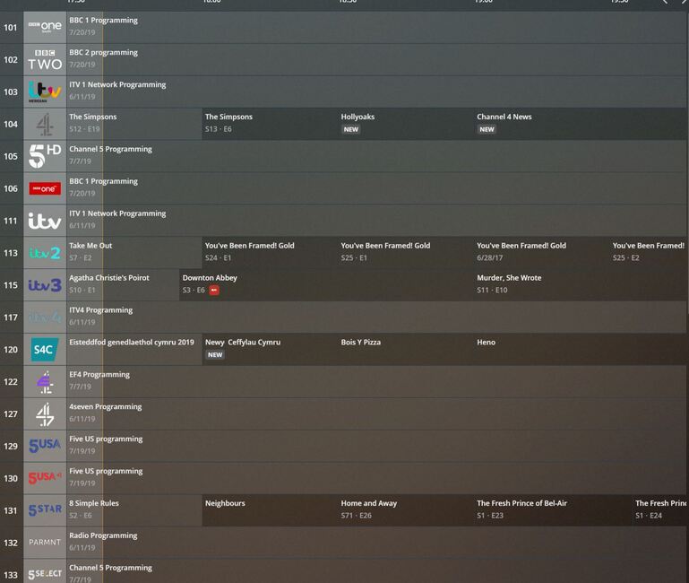Select the ITV3 channel logo
This screenshot has height=583, width=689.
(x=45, y=285)
